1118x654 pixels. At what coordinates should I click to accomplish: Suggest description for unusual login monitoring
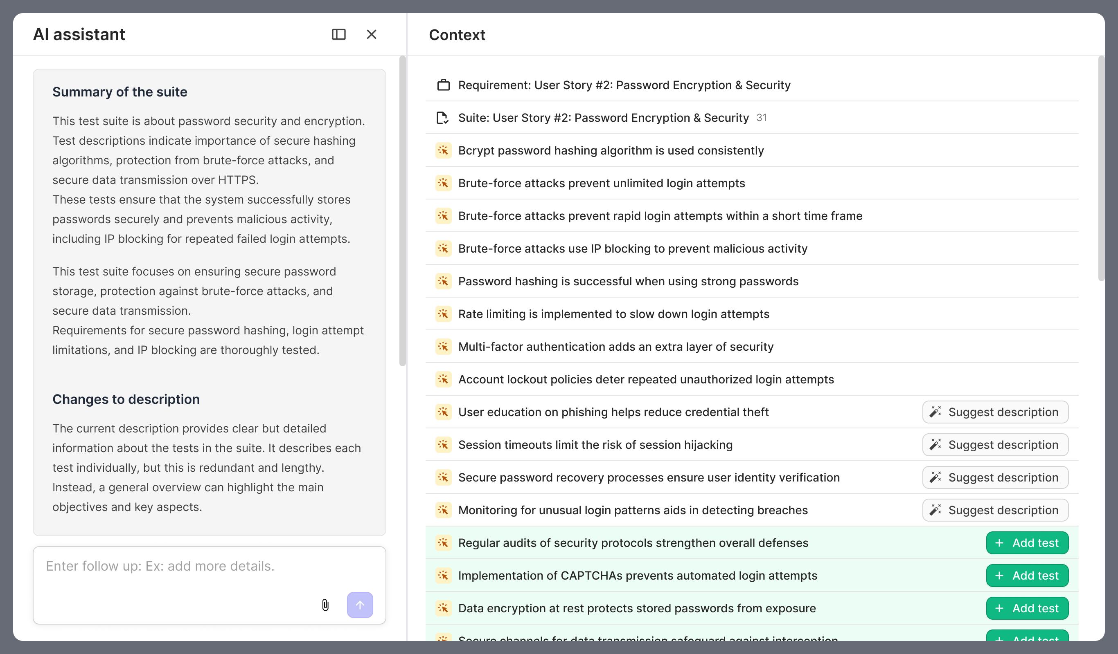pos(995,510)
